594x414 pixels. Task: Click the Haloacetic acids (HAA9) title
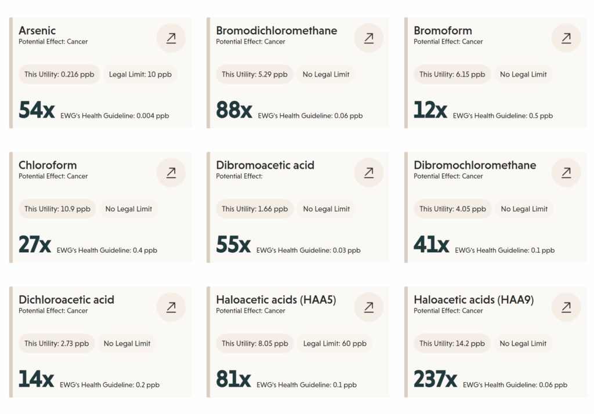[x=473, y=300]
